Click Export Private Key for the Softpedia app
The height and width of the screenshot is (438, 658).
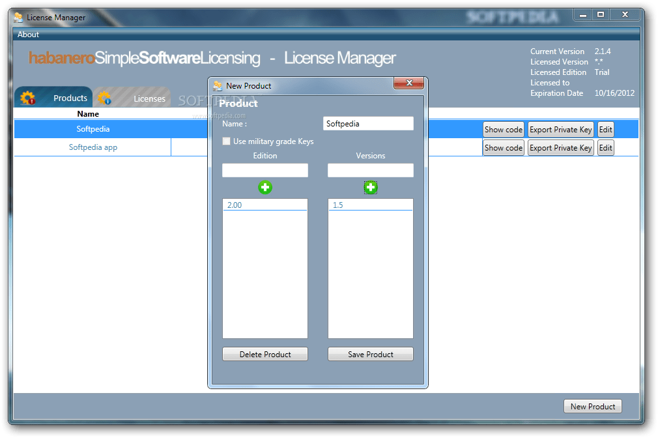tap(560, 148)
